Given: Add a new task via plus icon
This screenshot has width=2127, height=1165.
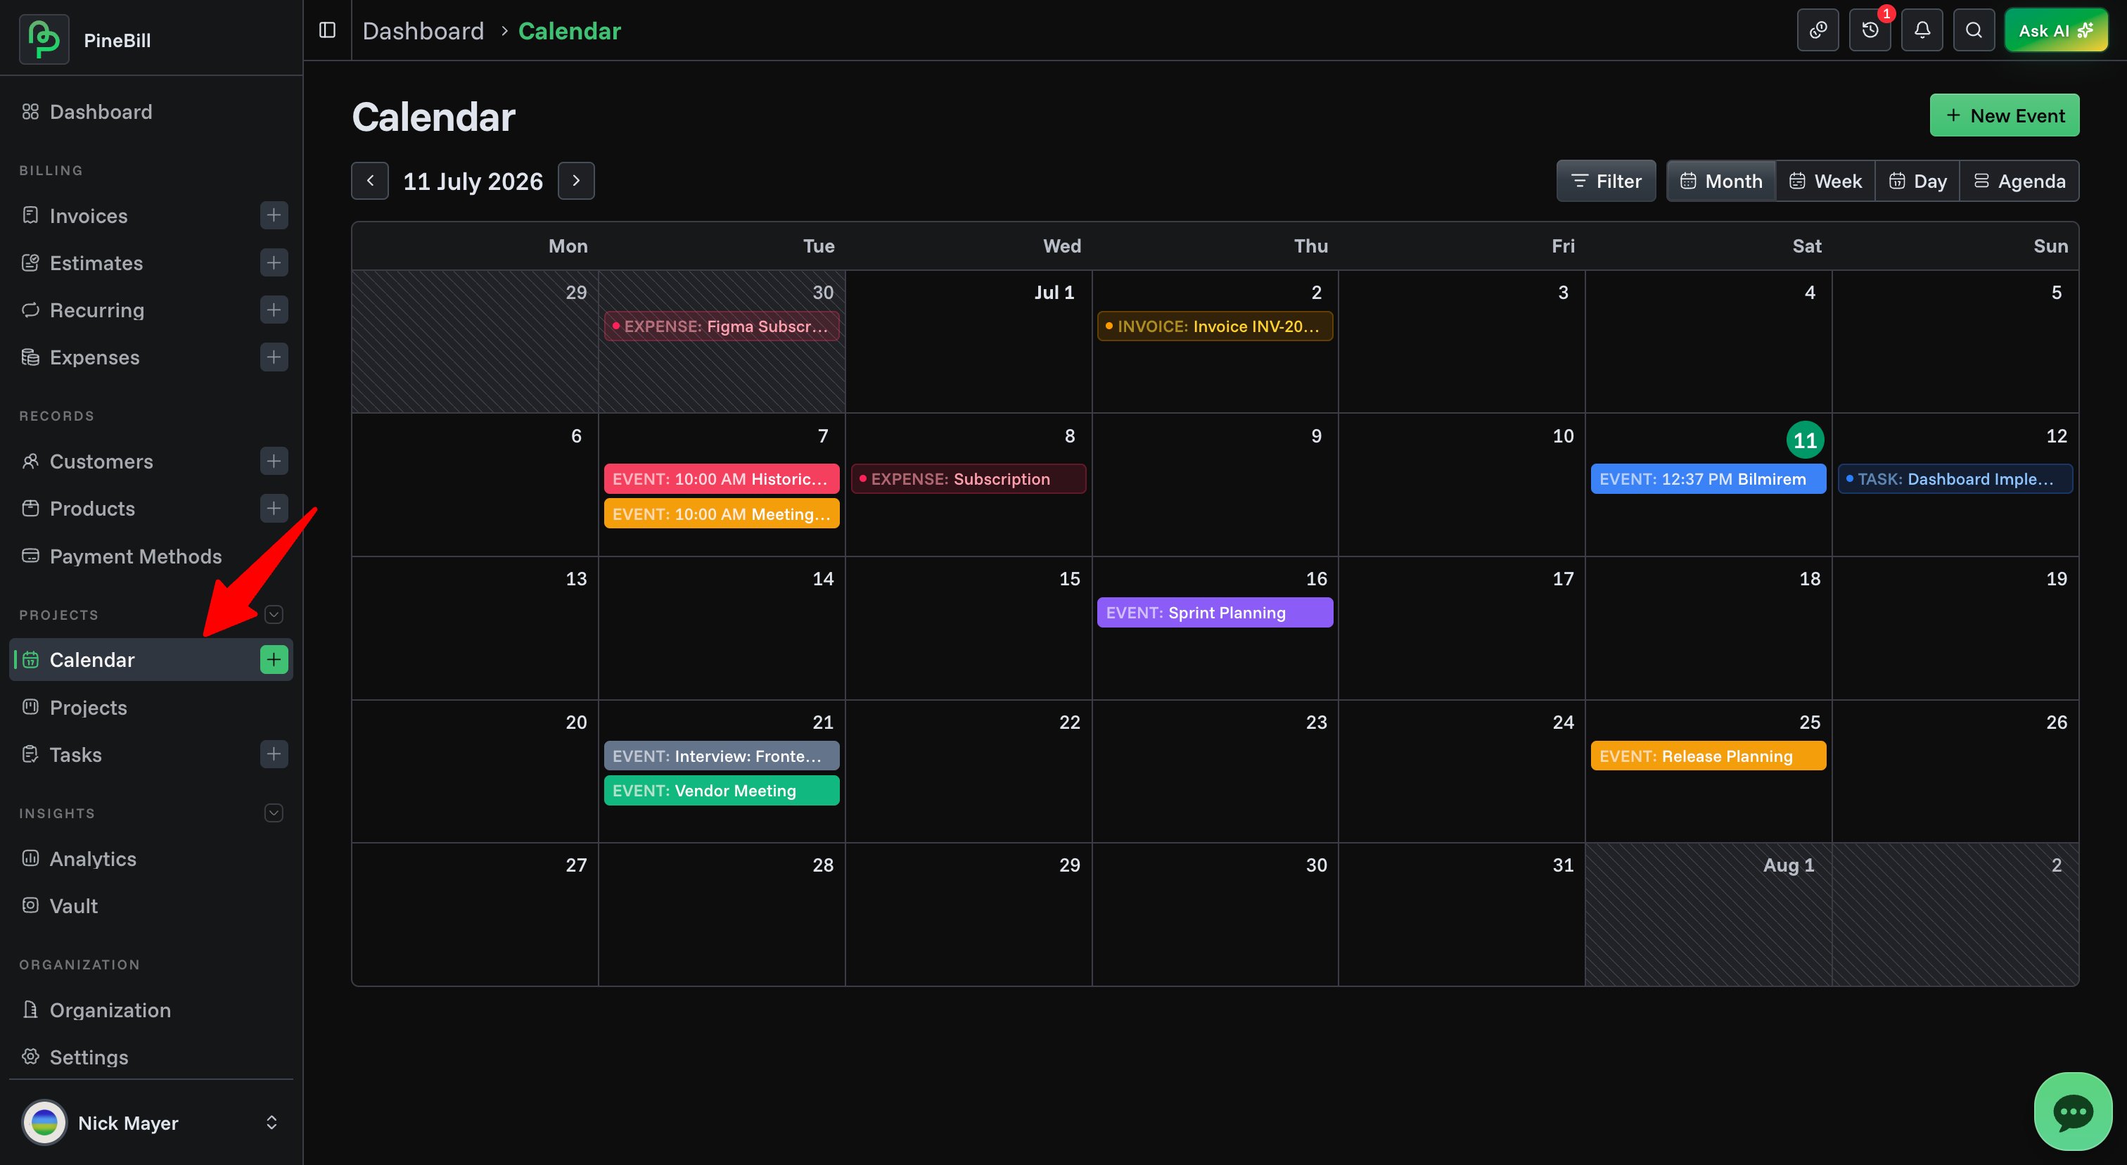Looking at the screenshot, I should [274, 754].
